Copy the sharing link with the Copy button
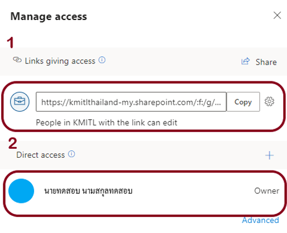The image size is (287, 233). (x=243, y=101)
